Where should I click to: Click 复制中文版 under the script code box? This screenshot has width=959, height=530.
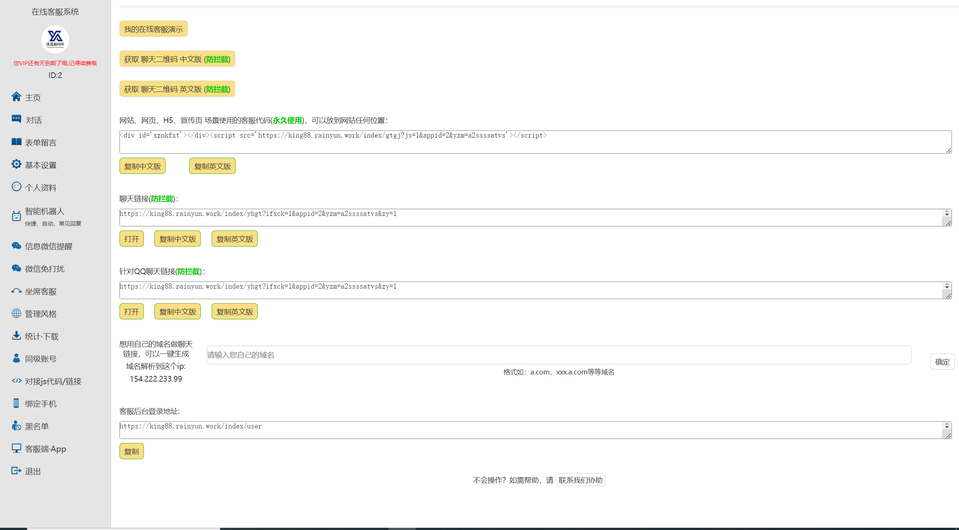point(142,166)
